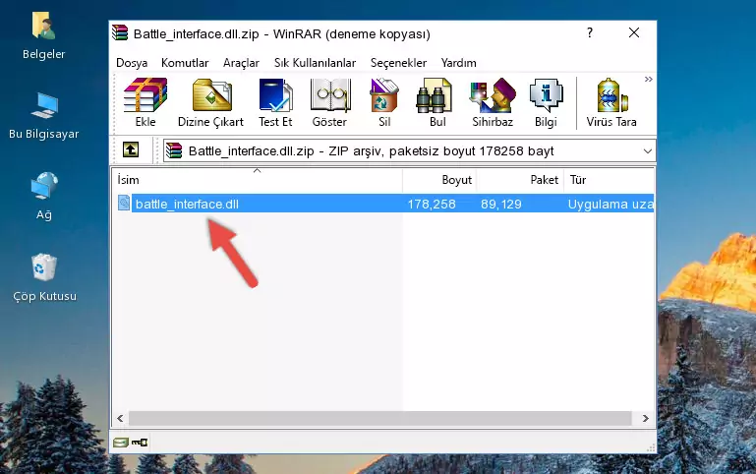Run Test Et on the archive
This screenshot has width=756, height=474.
pos(275,102)
